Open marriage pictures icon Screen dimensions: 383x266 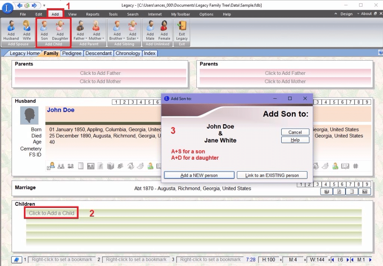click(x=365, y=192)
